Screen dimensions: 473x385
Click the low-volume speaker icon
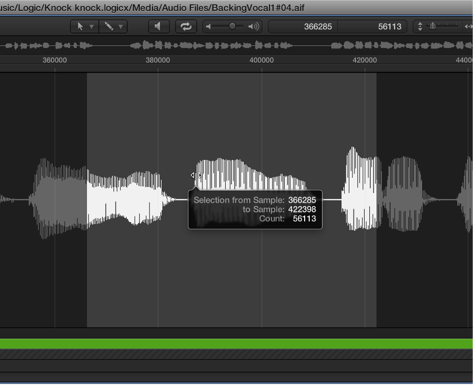tap(209, 26)
